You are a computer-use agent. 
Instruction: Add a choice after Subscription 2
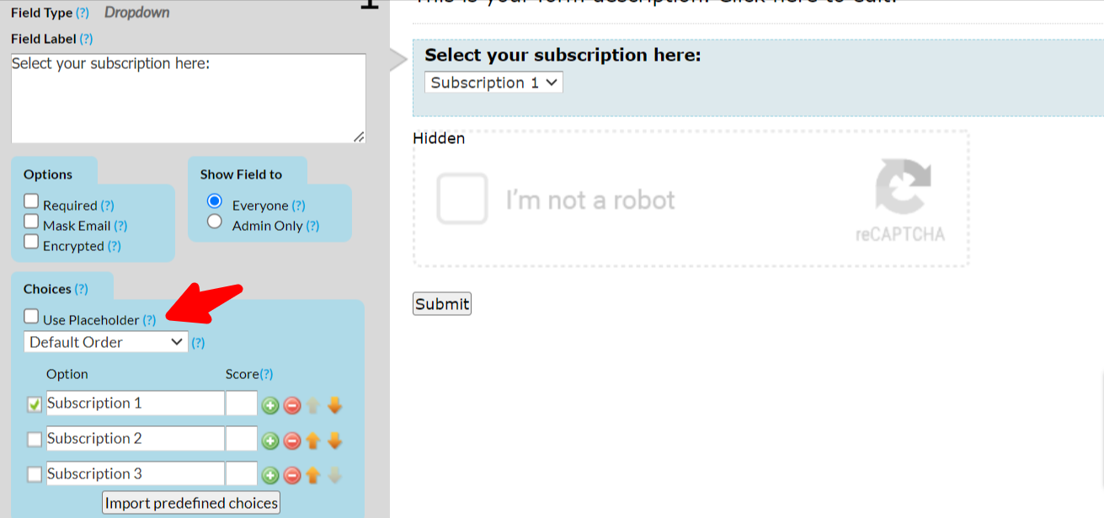tap(270, 441)
